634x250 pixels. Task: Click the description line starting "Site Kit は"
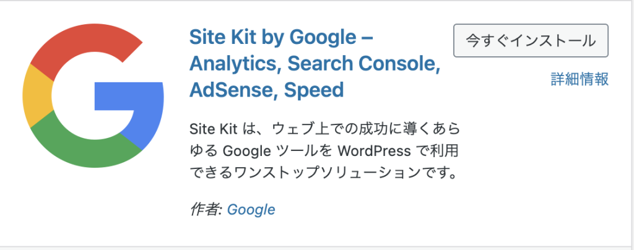pyautogui.click(x=325, y=130)
